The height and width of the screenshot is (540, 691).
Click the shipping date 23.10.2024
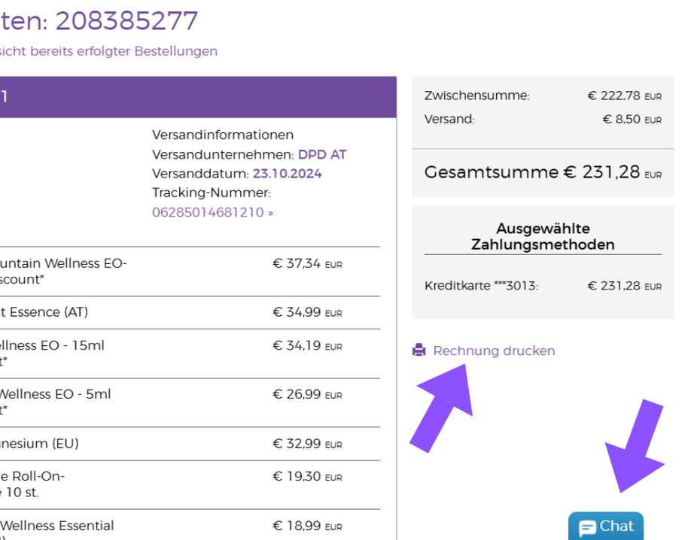click(287, 174)
